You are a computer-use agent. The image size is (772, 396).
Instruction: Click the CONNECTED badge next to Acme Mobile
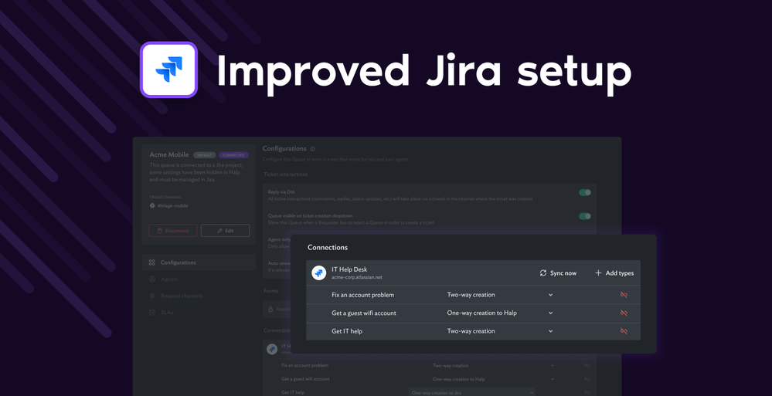coord(233,155)
